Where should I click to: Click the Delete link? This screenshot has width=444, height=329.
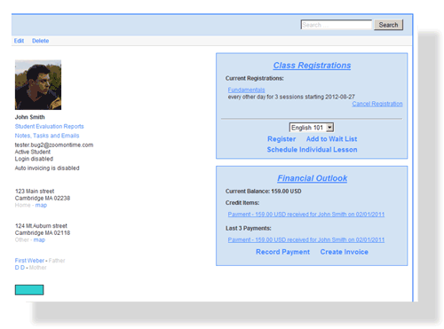pyautogui.click(x=41, y=41)
